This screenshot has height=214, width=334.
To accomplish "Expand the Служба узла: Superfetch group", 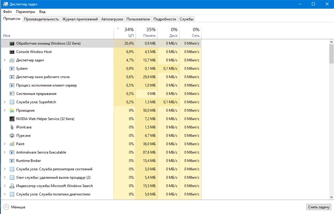I will click(5, 102).
